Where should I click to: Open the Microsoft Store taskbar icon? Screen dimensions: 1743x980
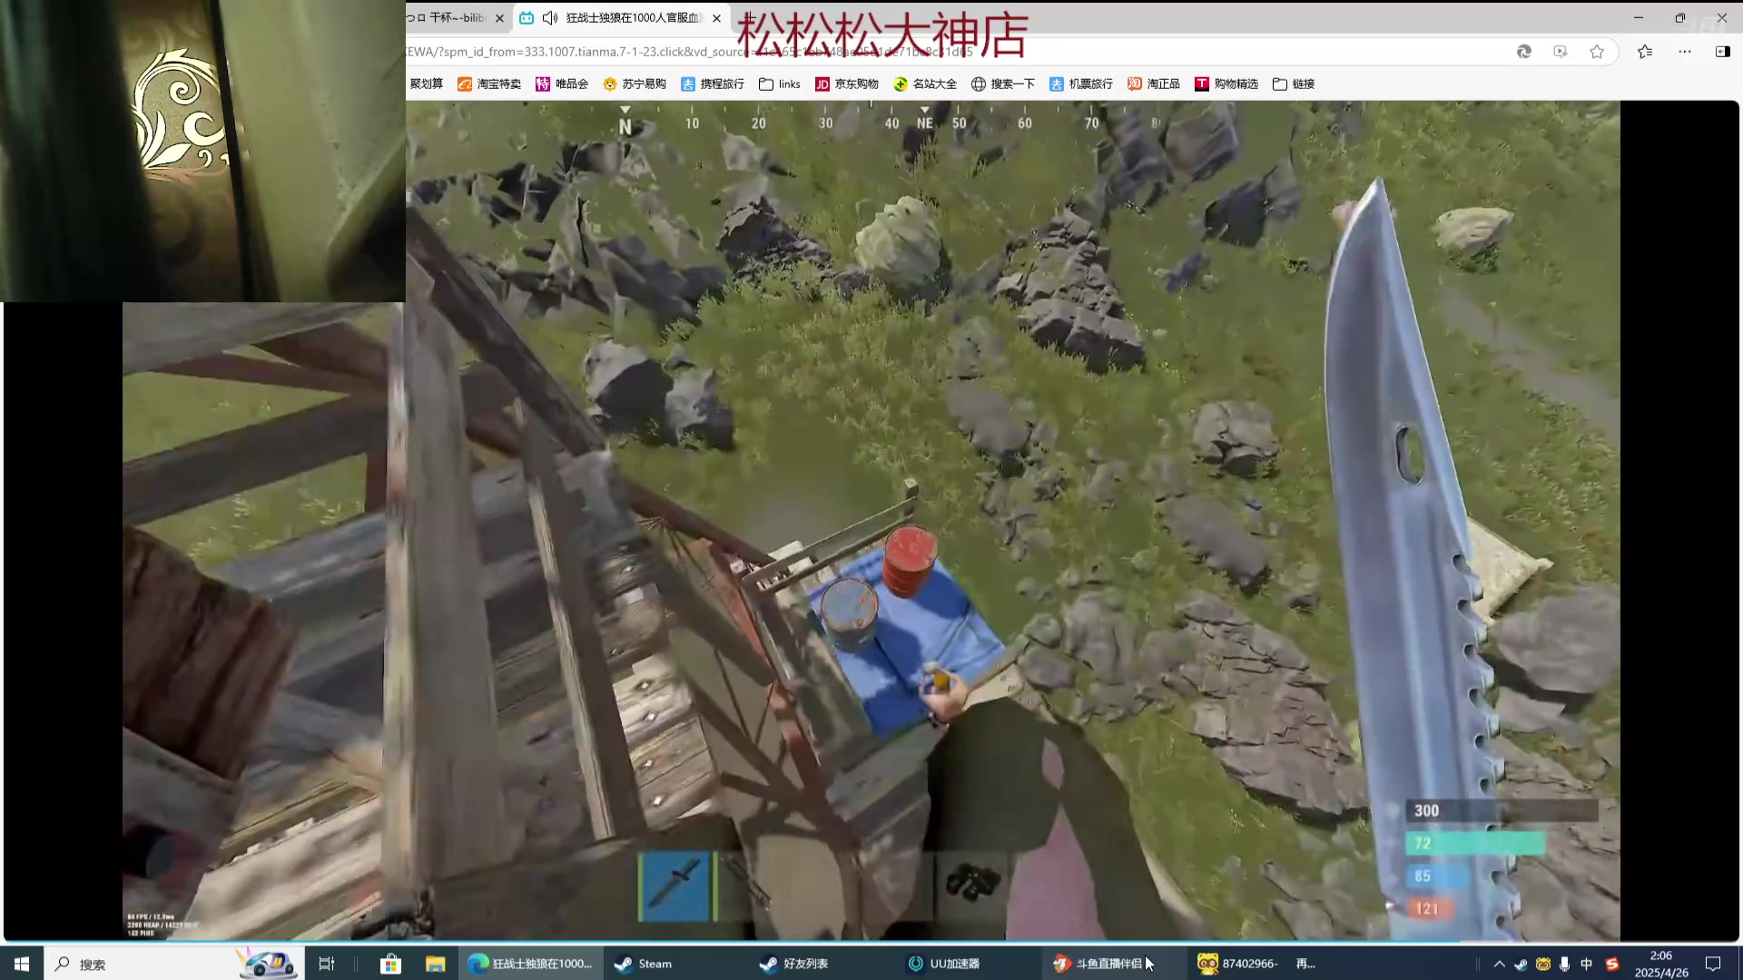pos(390,964)
